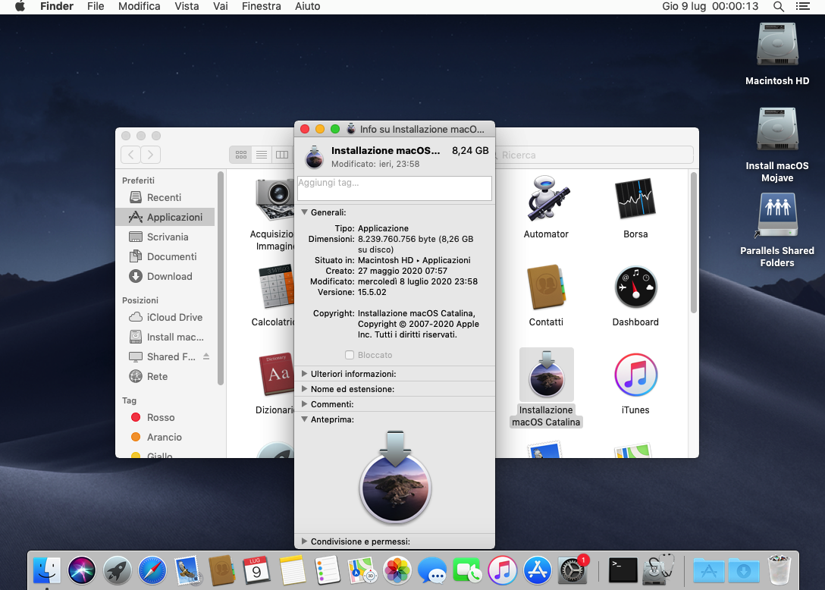
Task: Open System Preferences from the Dock
Action: 572,570
